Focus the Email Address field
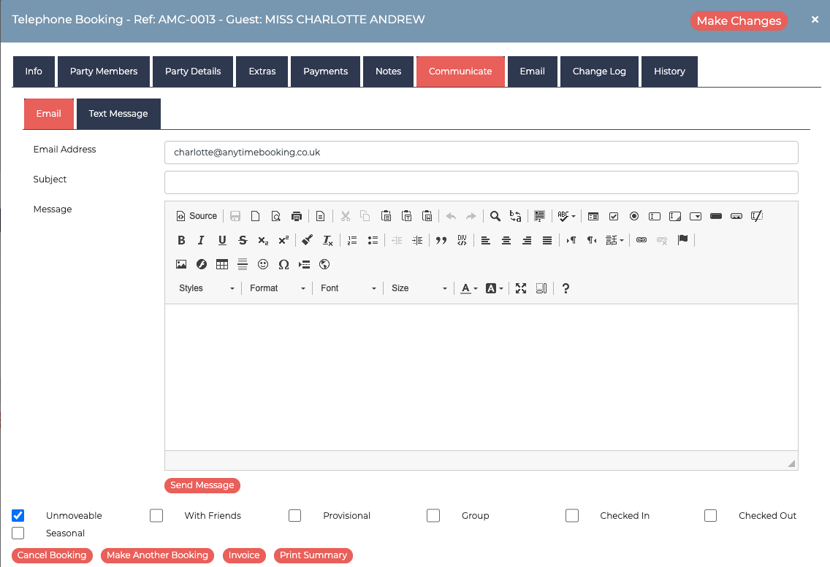 (481, 153)
